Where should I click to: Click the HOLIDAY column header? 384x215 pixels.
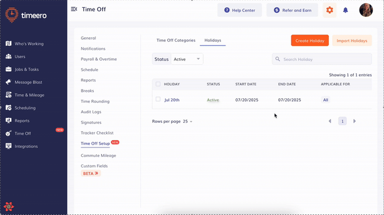172,84
